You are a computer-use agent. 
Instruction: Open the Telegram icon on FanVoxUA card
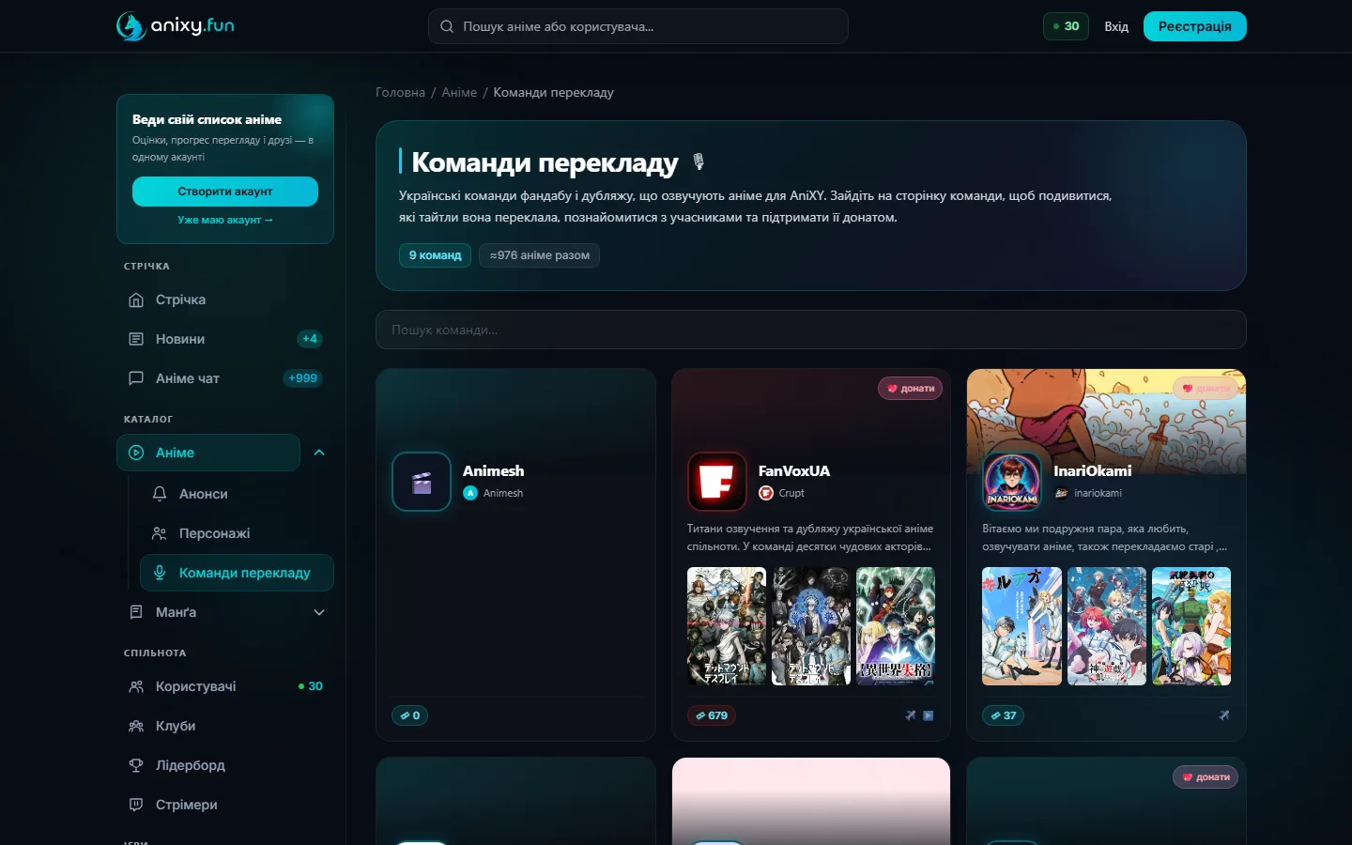click(910, 715)
